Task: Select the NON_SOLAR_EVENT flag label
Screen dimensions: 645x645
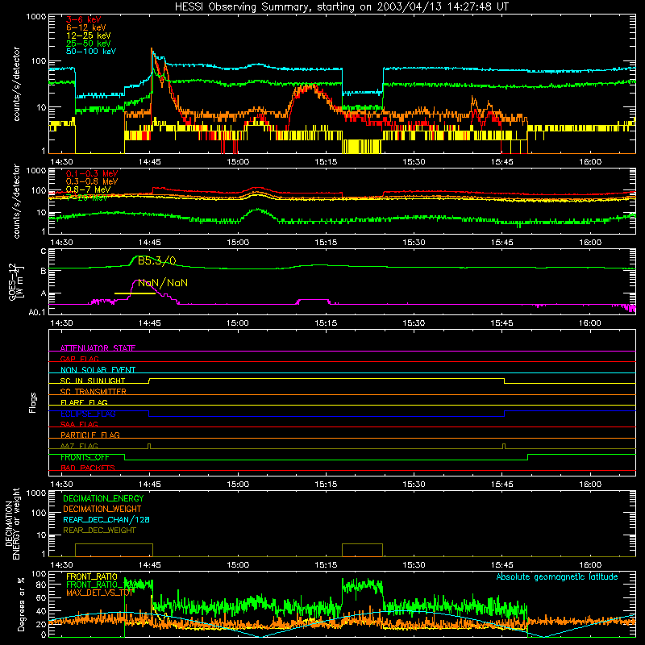Action: [98, 370]
